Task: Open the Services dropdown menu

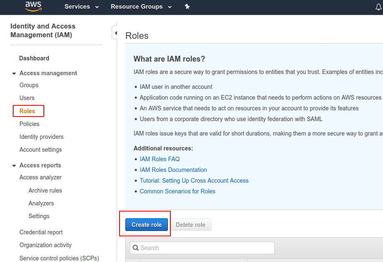Action: click(81, 7)
